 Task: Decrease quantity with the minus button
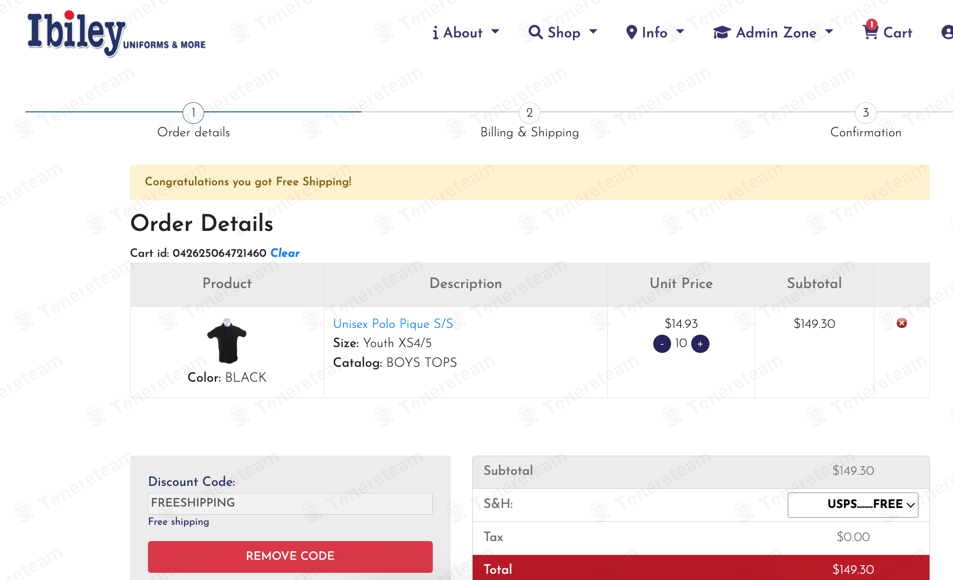coord(661,344)
